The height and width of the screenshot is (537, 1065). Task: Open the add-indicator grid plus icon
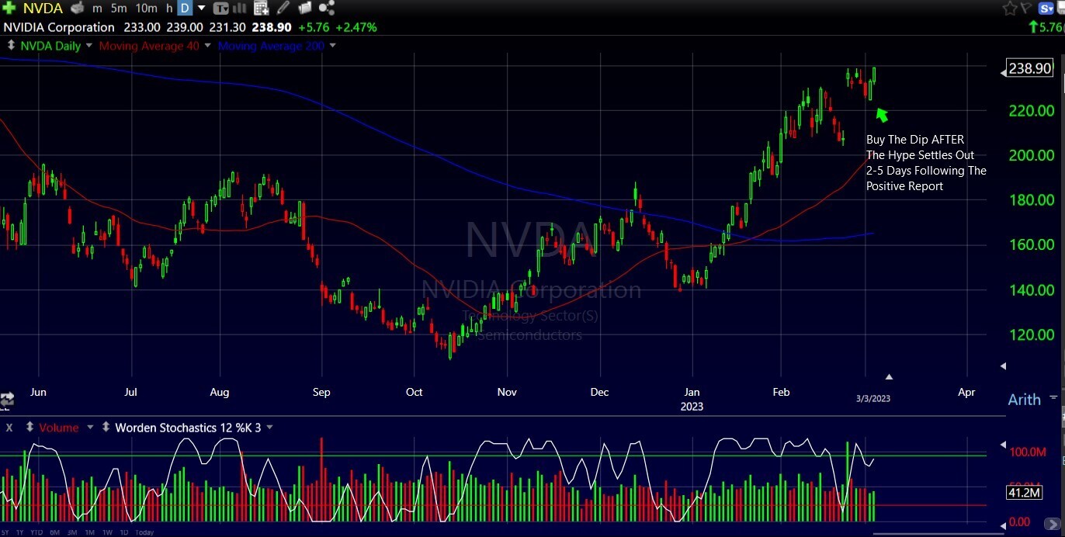coord(262,9)
